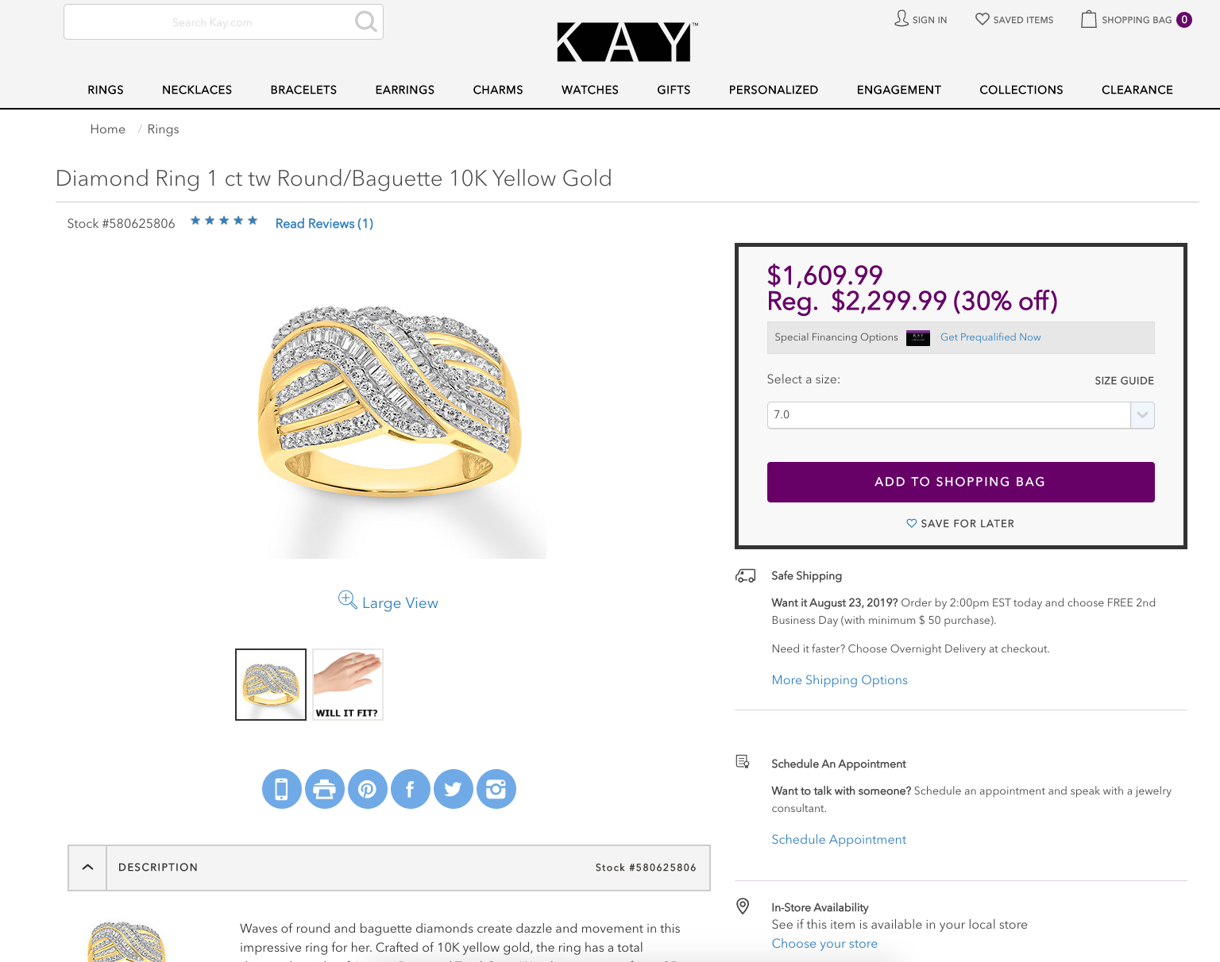Open the Large View magnifier
Viewport: 1220px width, 962px height.
click(x=348, y=600)
